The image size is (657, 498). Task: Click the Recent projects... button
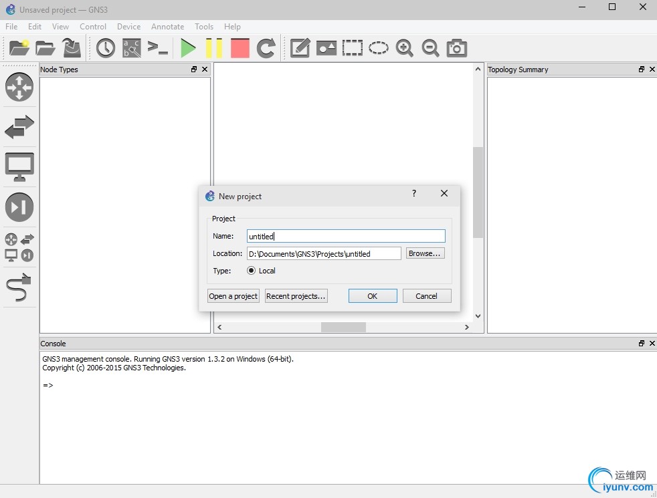pos(296,296)
